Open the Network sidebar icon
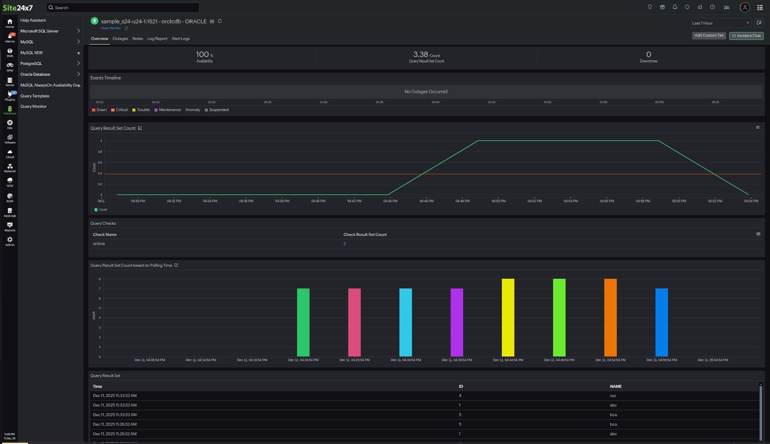Image resolution: width=770 pixels, height=444 pixels. [10, 168]
